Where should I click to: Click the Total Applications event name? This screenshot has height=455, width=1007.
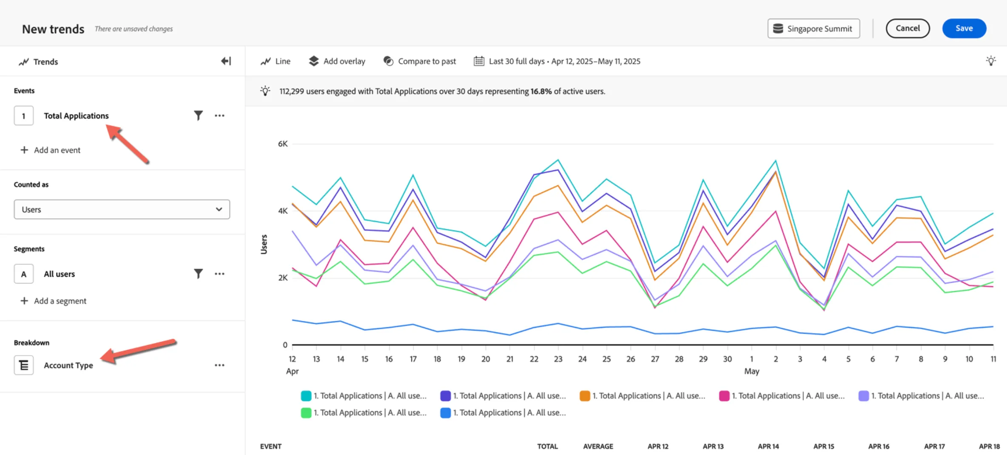76,115
